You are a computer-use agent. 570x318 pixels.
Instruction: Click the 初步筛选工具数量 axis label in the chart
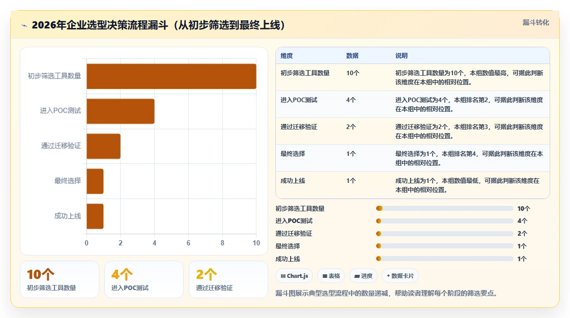pos(54,76)
